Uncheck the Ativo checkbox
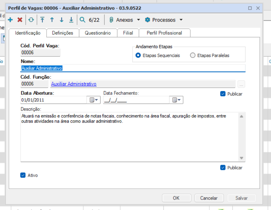This screenshot has height=210, width=271. point(23,175)
